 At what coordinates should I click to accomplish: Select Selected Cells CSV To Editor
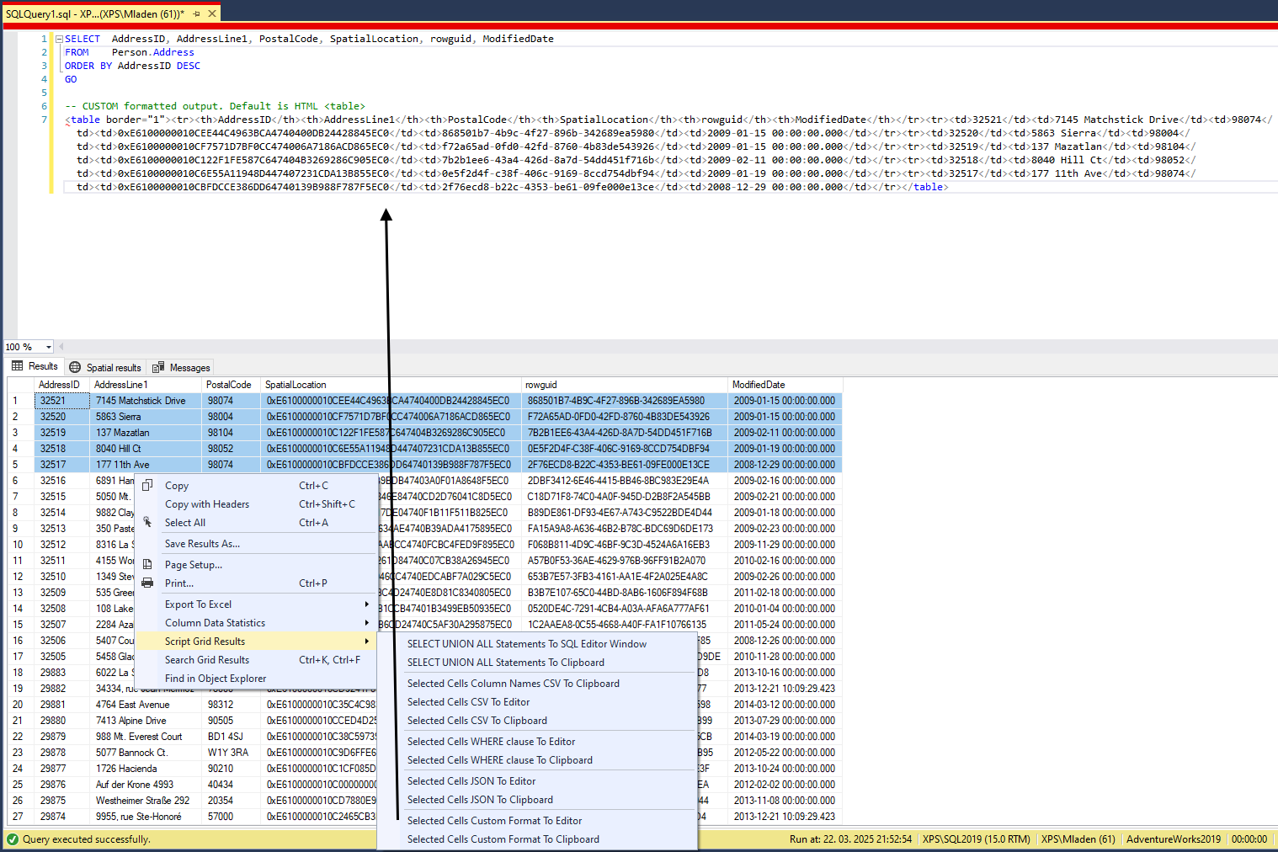pyautogui.click(x=537, y=702)
